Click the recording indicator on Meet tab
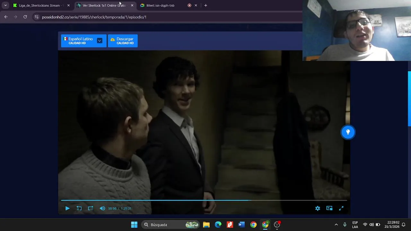This screenshot has height=231, width=411. click(189, 5)
